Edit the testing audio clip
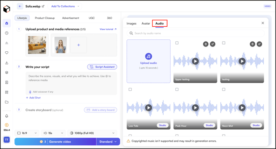Viewport: 276px width, 149px height. tap(259, 44)
